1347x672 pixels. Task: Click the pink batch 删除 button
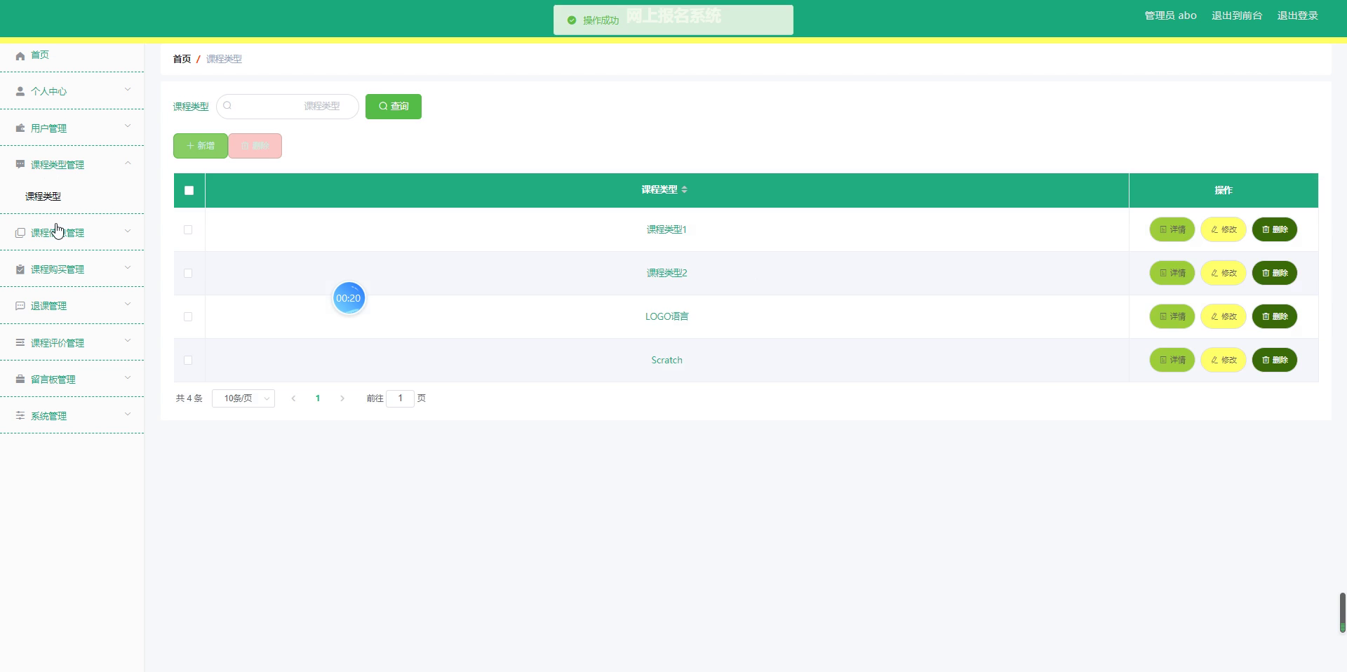[x=255, y=146]
